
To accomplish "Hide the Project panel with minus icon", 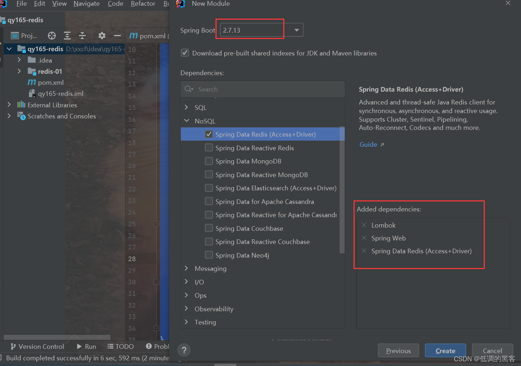I will [117, 35].
